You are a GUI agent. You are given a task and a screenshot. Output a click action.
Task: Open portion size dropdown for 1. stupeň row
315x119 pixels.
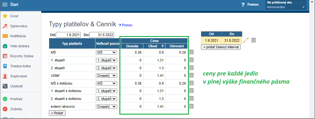tap(106, 60)
